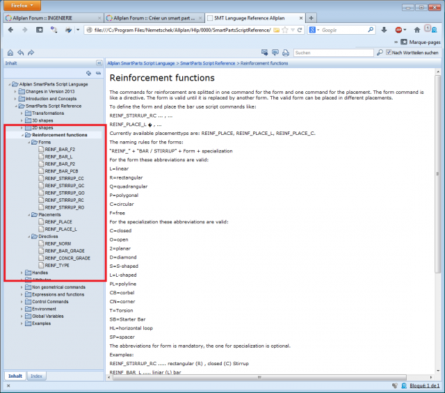Expand the Introduction and Concepts folder
445x393 pixels.
[15, 99]
